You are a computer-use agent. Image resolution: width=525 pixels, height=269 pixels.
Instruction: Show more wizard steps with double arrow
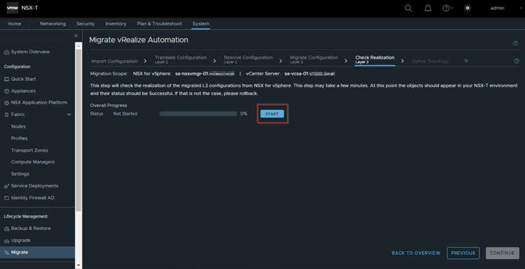[466, 61]
